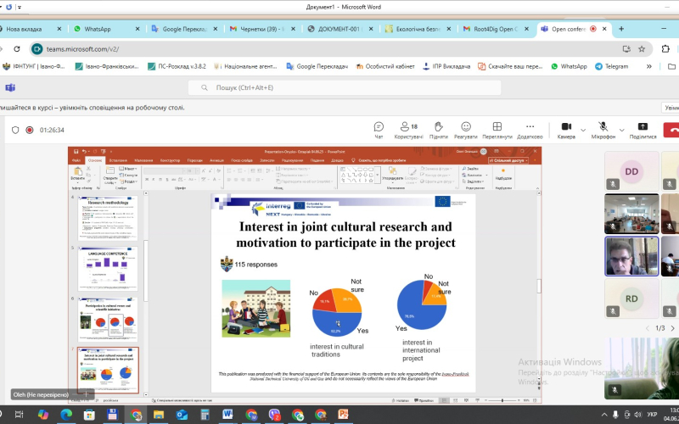Expand the camera options arrow
The height and width of the screenshot is (424, 679).
(583, 130)
